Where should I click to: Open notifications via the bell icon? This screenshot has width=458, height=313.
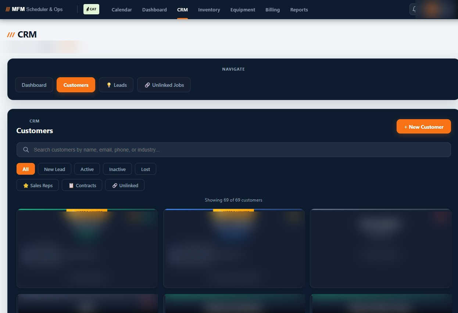click(x=415, y=9)
